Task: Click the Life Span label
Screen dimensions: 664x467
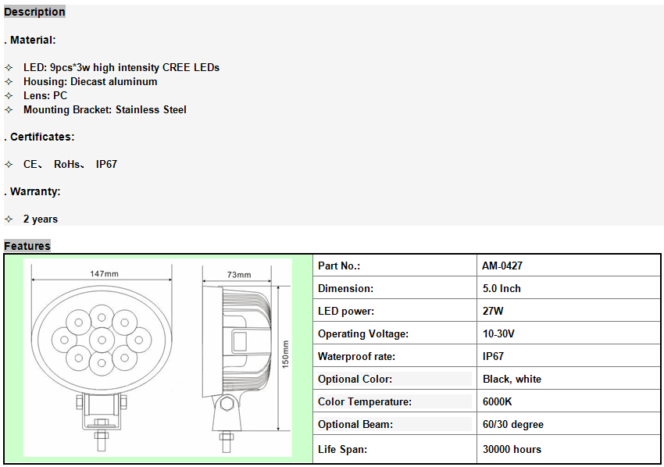Action: point(342,449)
